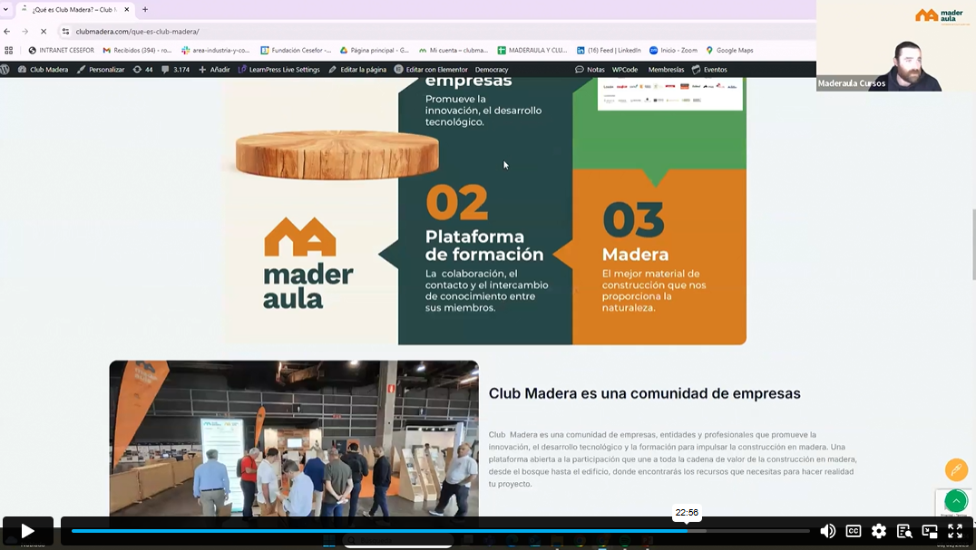Open video settings gear icon
Viewport: 976px width, 550px height.
tap(879, 531)
